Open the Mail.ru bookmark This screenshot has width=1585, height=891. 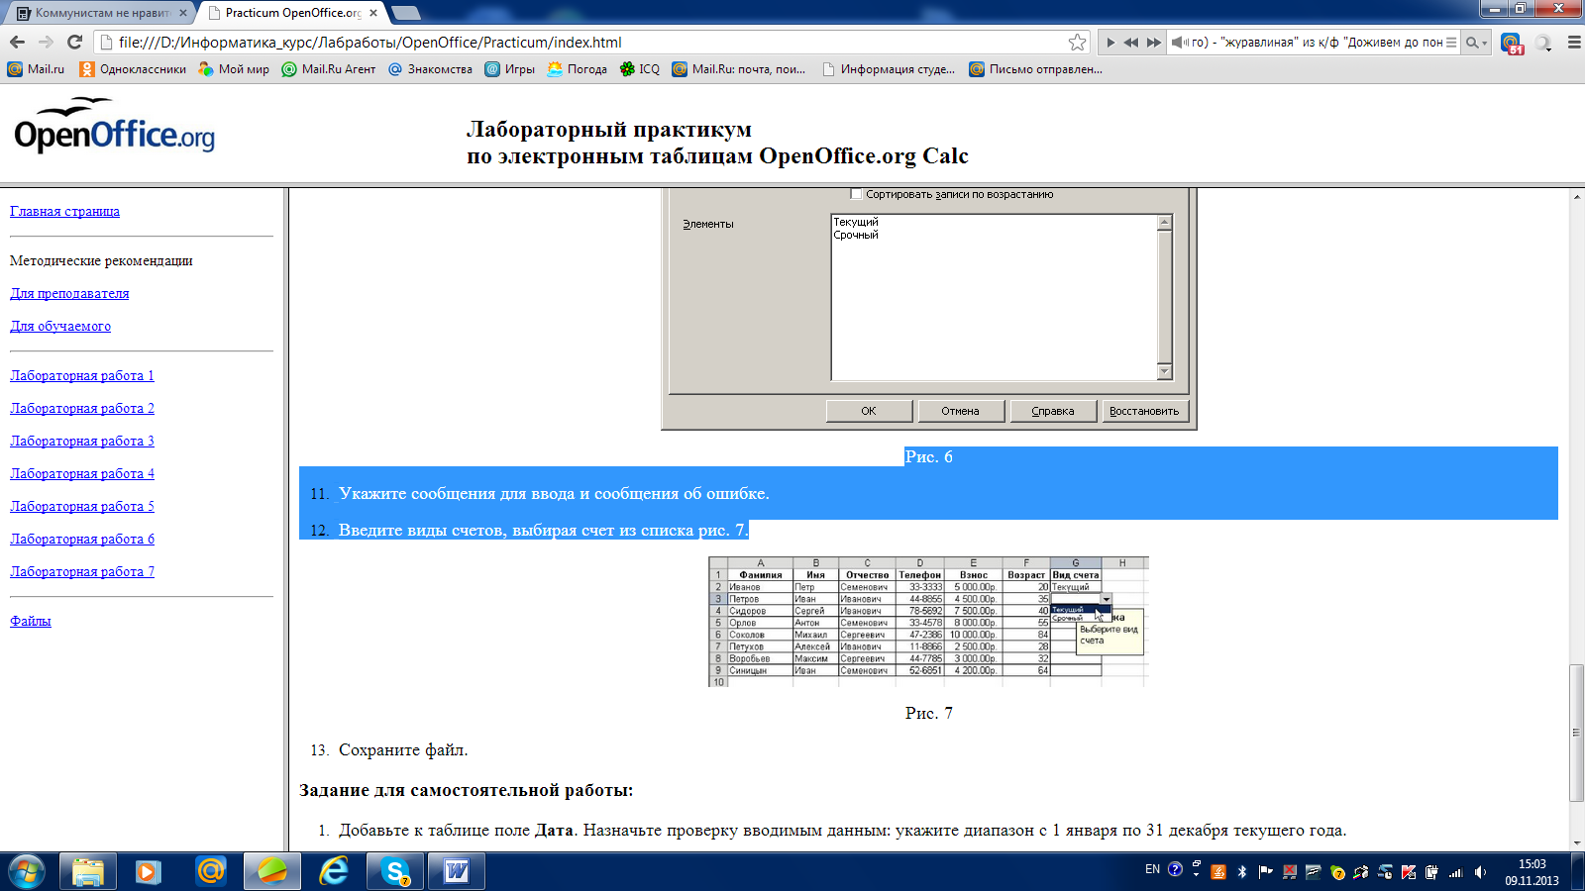coord(36,69)
